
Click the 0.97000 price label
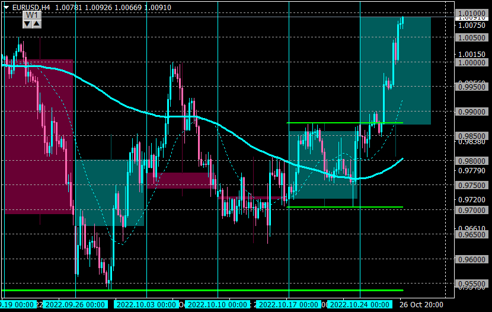pos(472,210)
